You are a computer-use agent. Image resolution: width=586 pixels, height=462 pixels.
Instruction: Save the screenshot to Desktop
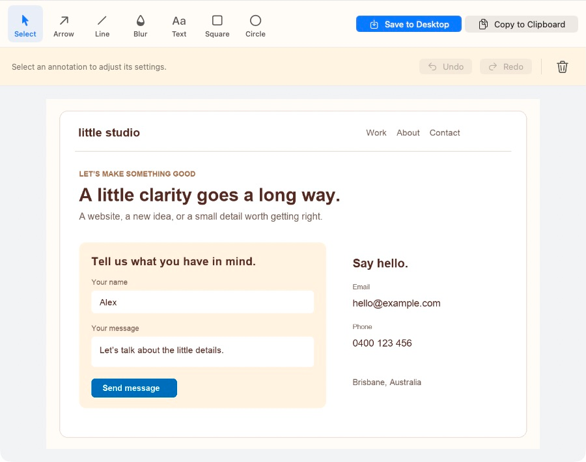[x=408, y=24]
